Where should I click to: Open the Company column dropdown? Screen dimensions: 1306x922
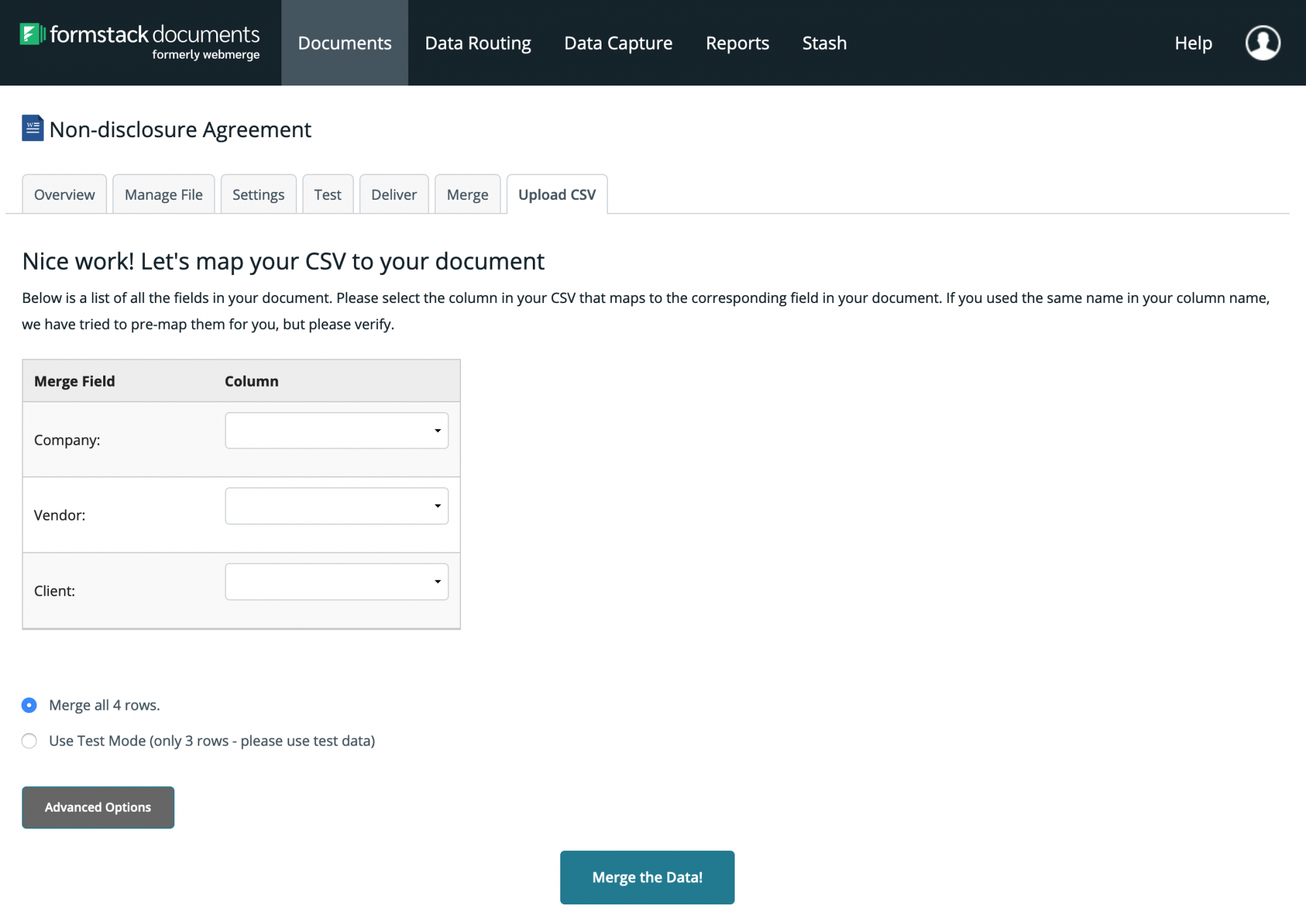tap(336, 430)
